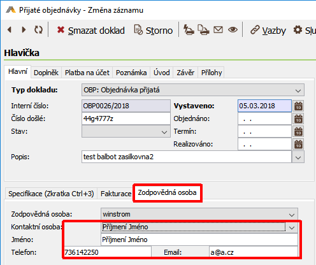The height and width of the screenshot is (265, 316).
Task: Click the application logo in title bar
Action: click(11, 10)
